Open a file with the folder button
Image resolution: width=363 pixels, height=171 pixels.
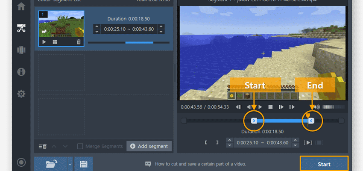(51, 164)
